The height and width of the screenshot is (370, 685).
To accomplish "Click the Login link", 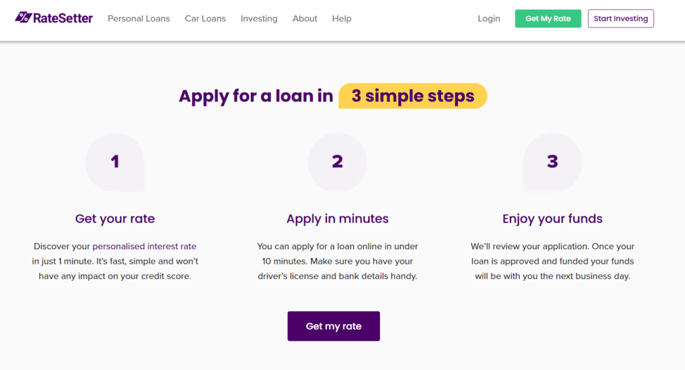I will coord(489,19).
